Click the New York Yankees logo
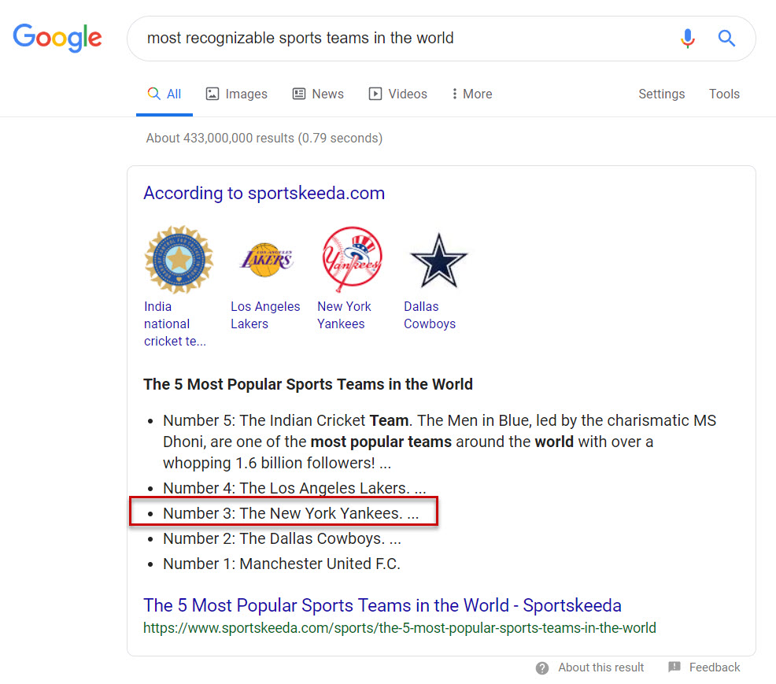 point(352,260)
